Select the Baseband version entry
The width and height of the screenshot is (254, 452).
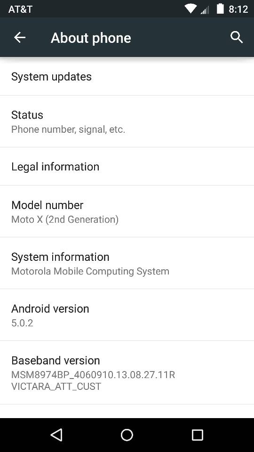(x=127, y=372)
